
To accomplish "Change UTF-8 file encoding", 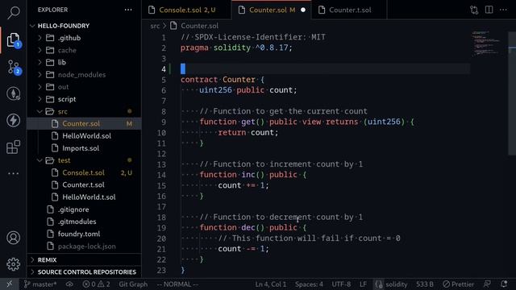I will [x=341, y=284].
